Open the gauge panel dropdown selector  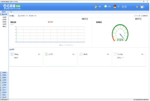click(138, 19)
